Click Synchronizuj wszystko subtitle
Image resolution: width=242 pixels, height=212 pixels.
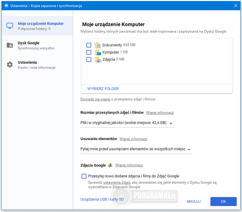[x=36, y=48]
